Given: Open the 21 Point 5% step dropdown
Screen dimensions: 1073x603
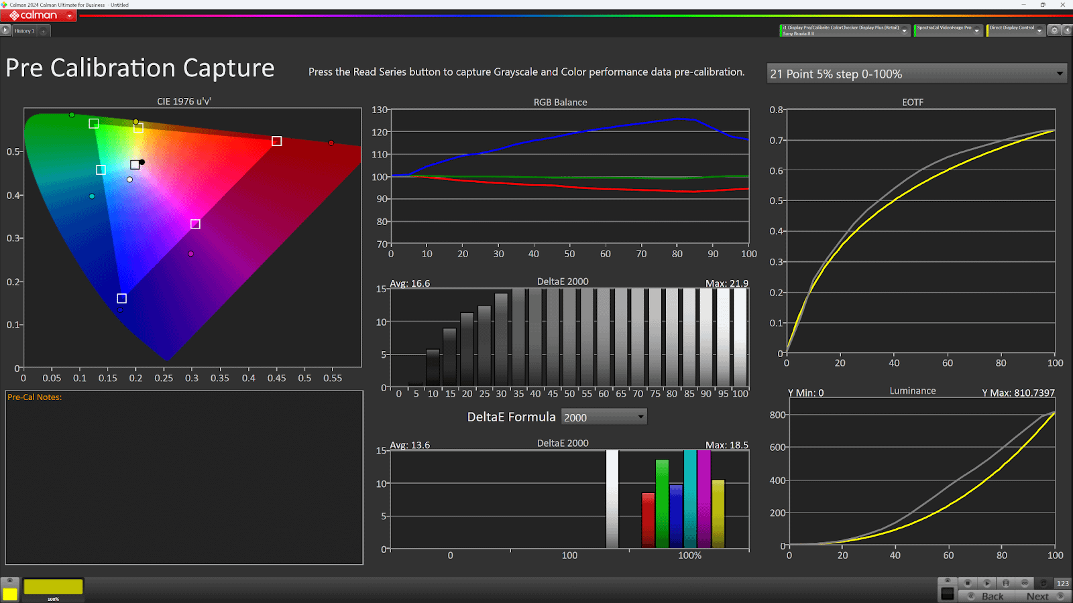Looking at the screenshot, I should tap(1060, 74).
